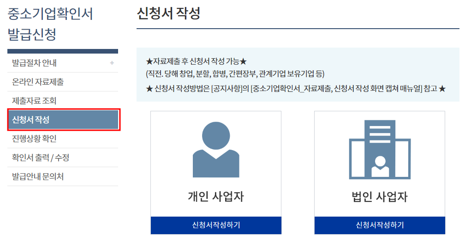Click the 직전. 당해 창업, 분할 notice line
465x242 pixels.
click(235, 73)
